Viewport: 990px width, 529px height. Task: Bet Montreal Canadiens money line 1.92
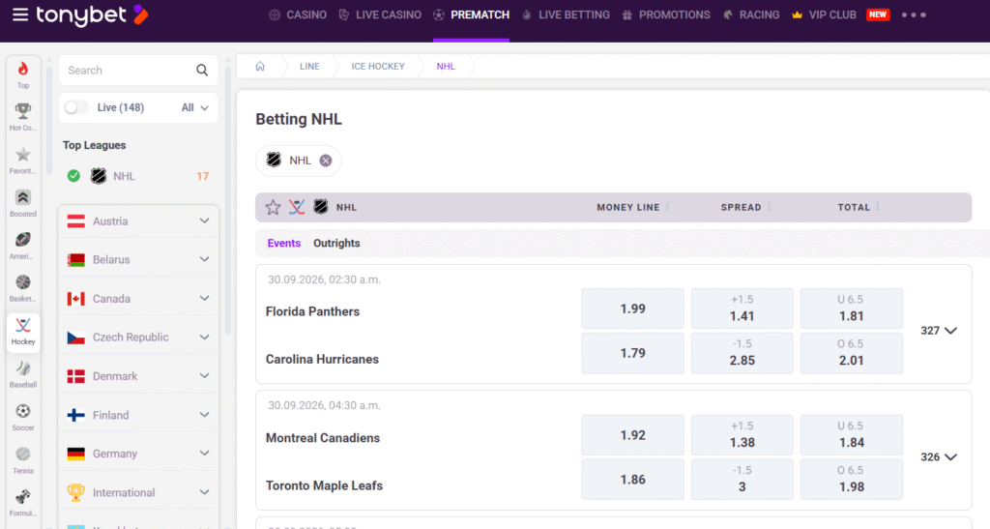(x=632, y=435)
